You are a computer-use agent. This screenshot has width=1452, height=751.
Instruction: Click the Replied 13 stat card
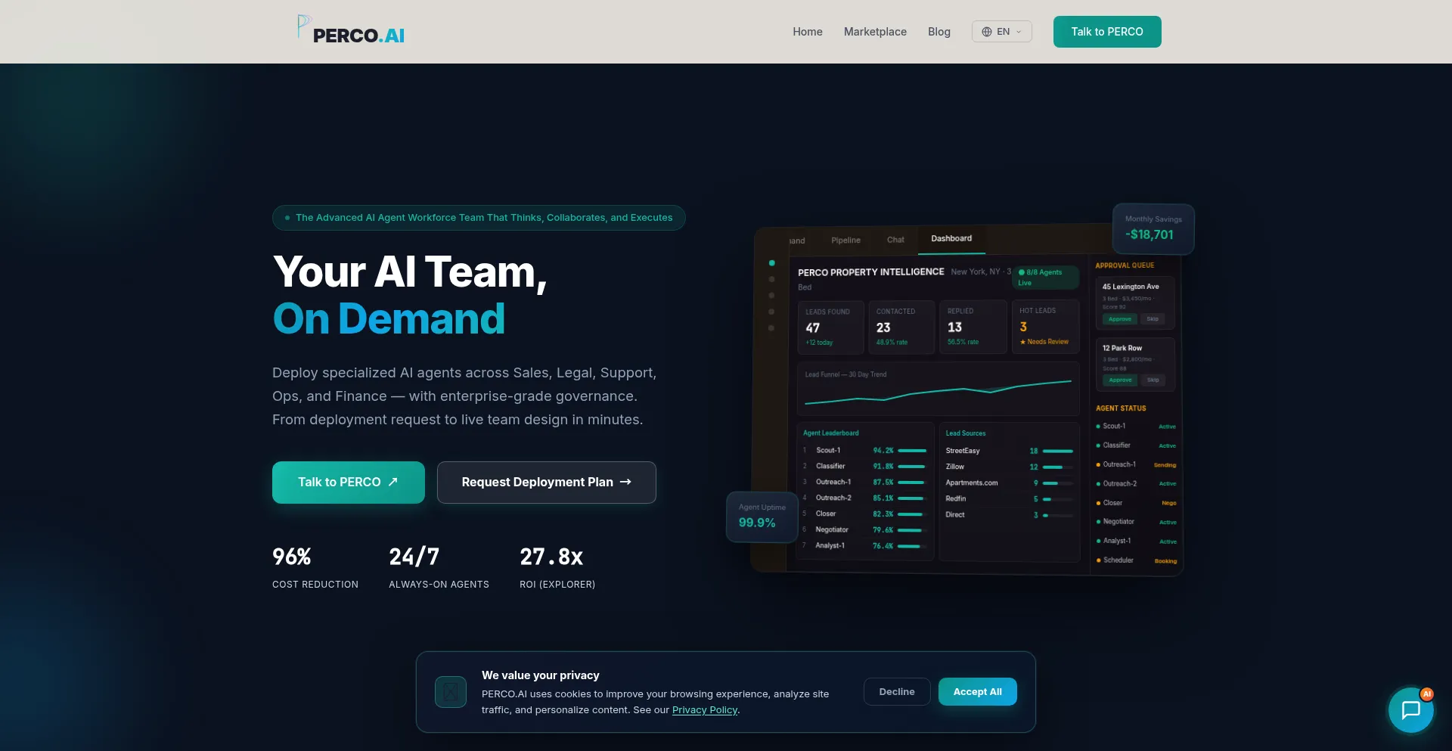973,327
